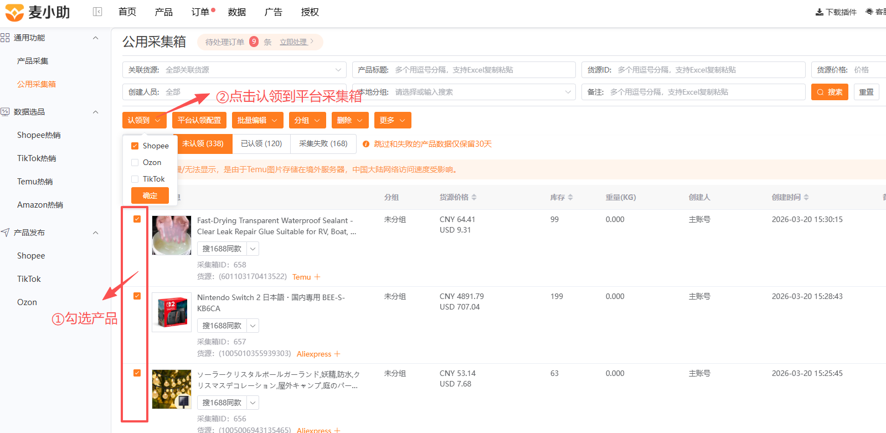
Task: Open the 授权 top menu
Action: tap(310, 12)
